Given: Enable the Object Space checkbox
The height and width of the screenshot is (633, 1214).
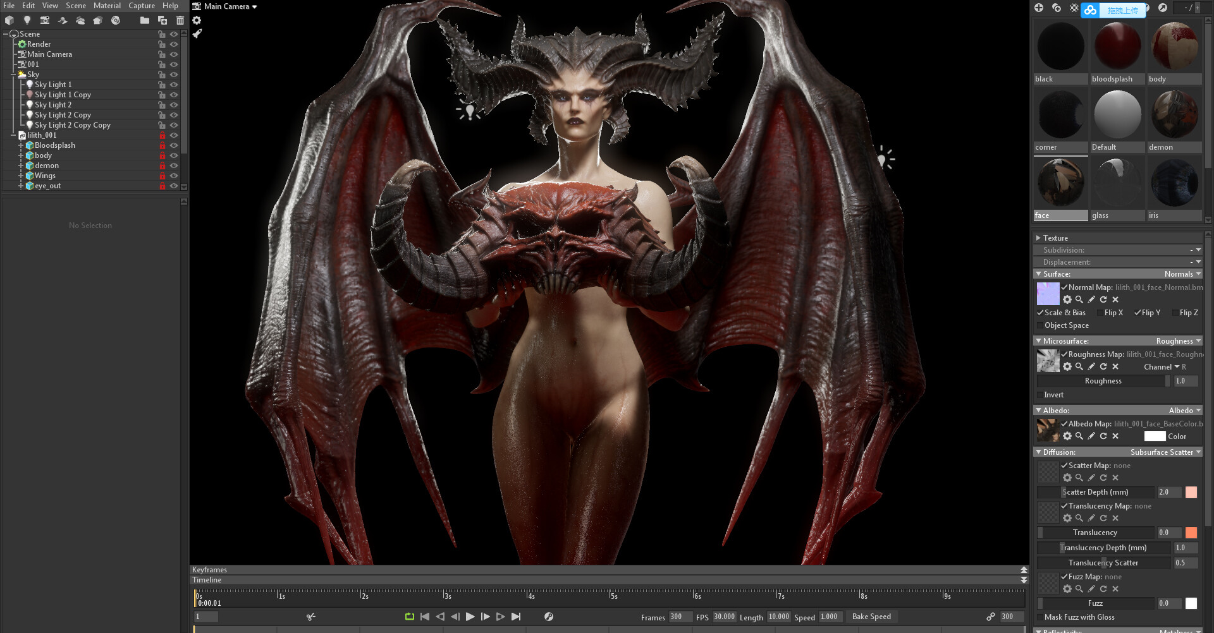Looking at the screenshot, I should pyautogui.click(x=1040, y=325).
